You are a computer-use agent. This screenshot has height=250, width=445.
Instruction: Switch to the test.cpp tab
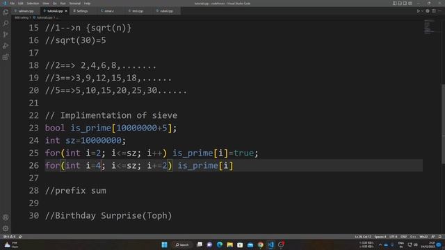[x=138, y=11]
